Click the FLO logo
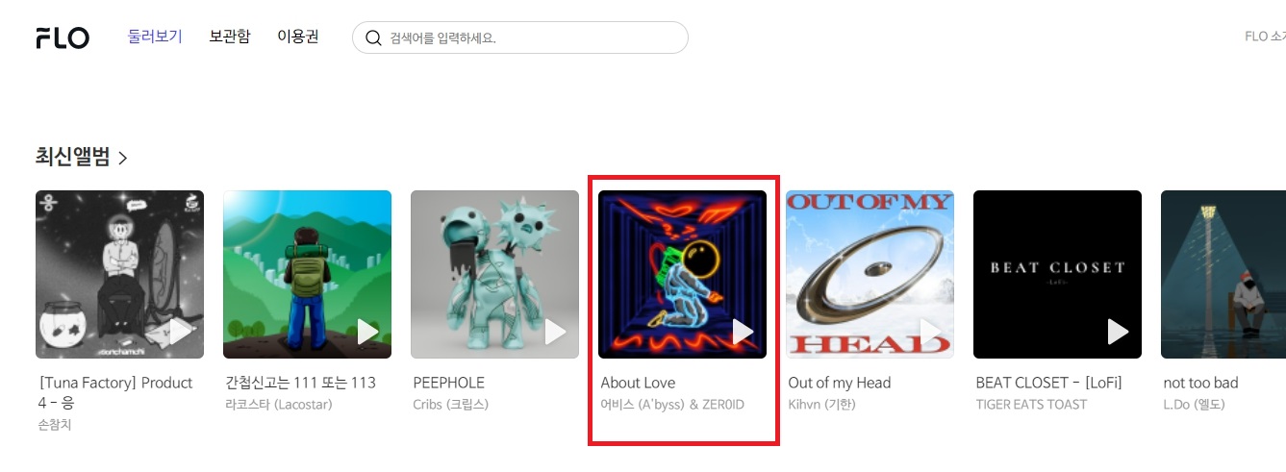The width and height of the screenshot is (1286, 472). point(63,37)
